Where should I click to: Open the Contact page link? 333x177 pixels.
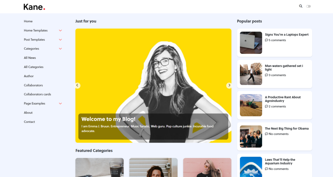[29, 121]
